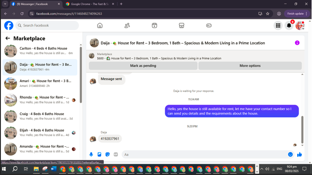Open the Facebook logo home link

tap(9, 25)
